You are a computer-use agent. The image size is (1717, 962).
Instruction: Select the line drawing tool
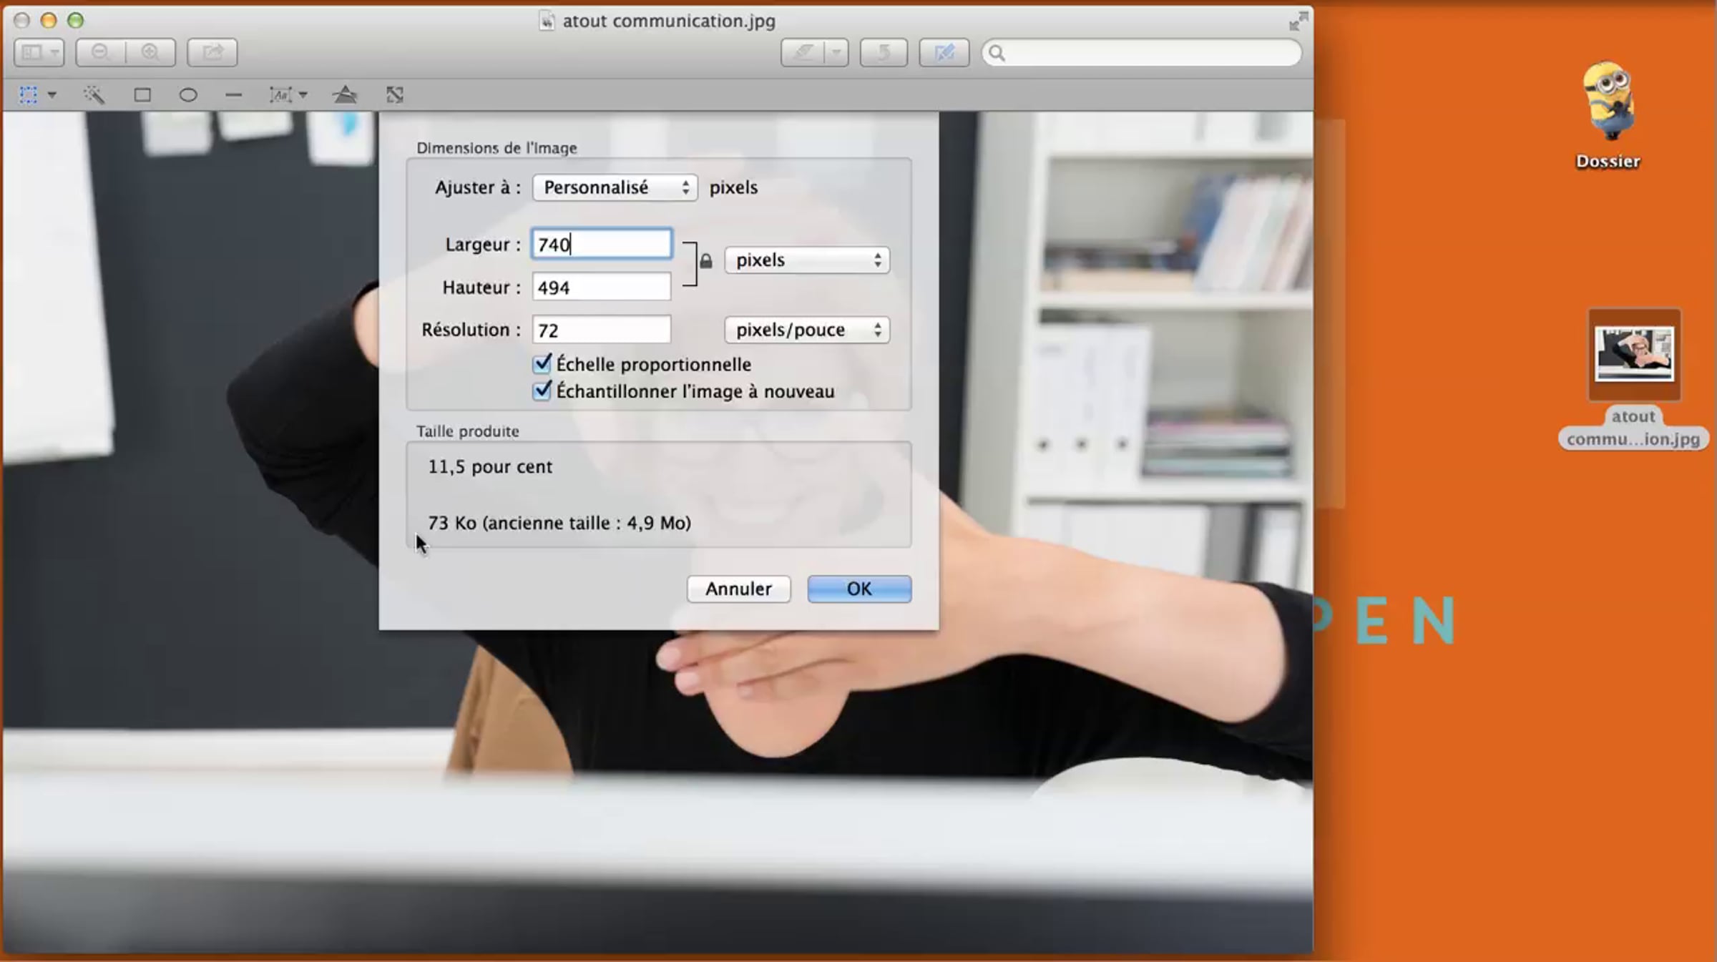click(x=233, y=95)
